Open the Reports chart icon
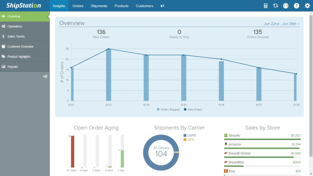 point(4,67)
